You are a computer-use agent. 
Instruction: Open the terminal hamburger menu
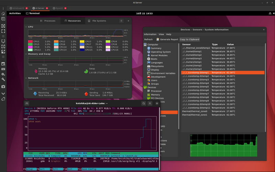coord(150,103)
